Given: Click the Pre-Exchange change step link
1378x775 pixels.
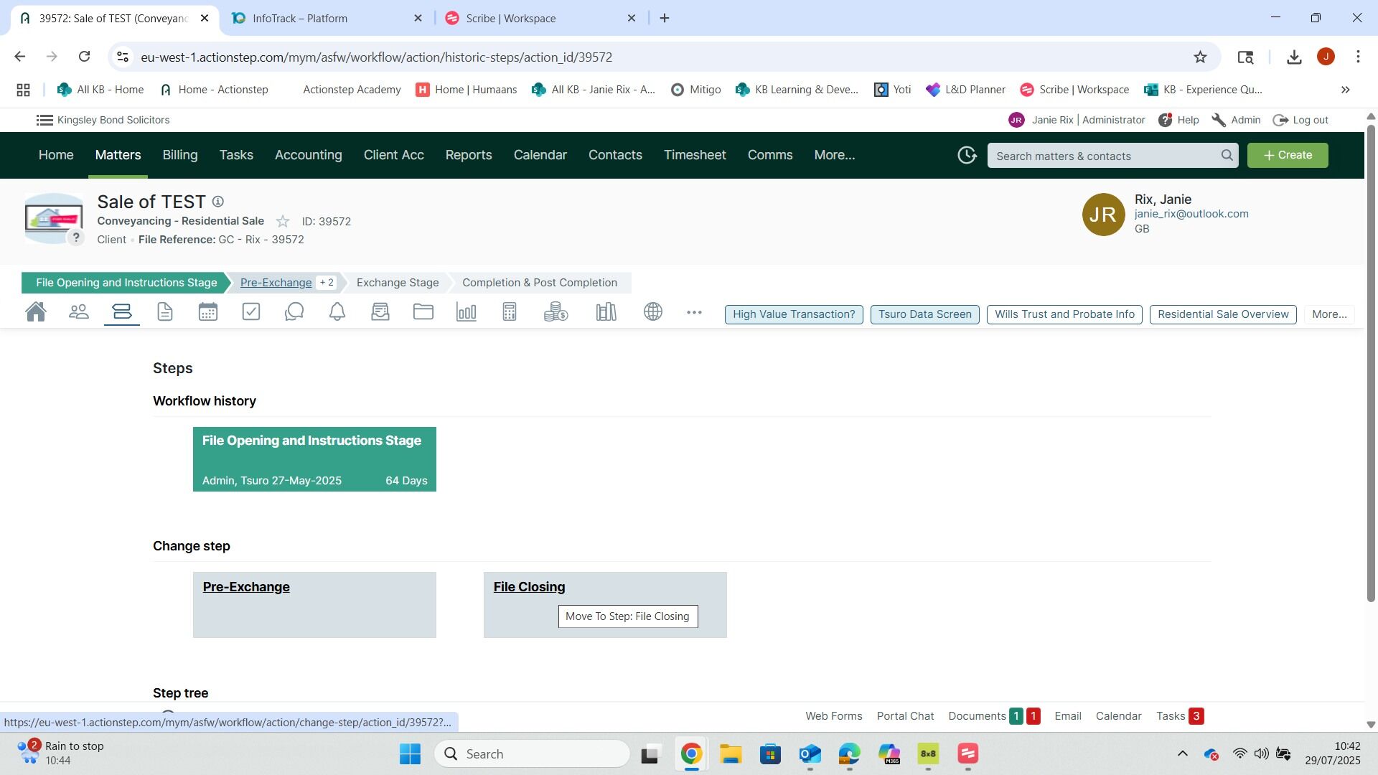Looking at the screenshot, I should (x=246, y=587).
